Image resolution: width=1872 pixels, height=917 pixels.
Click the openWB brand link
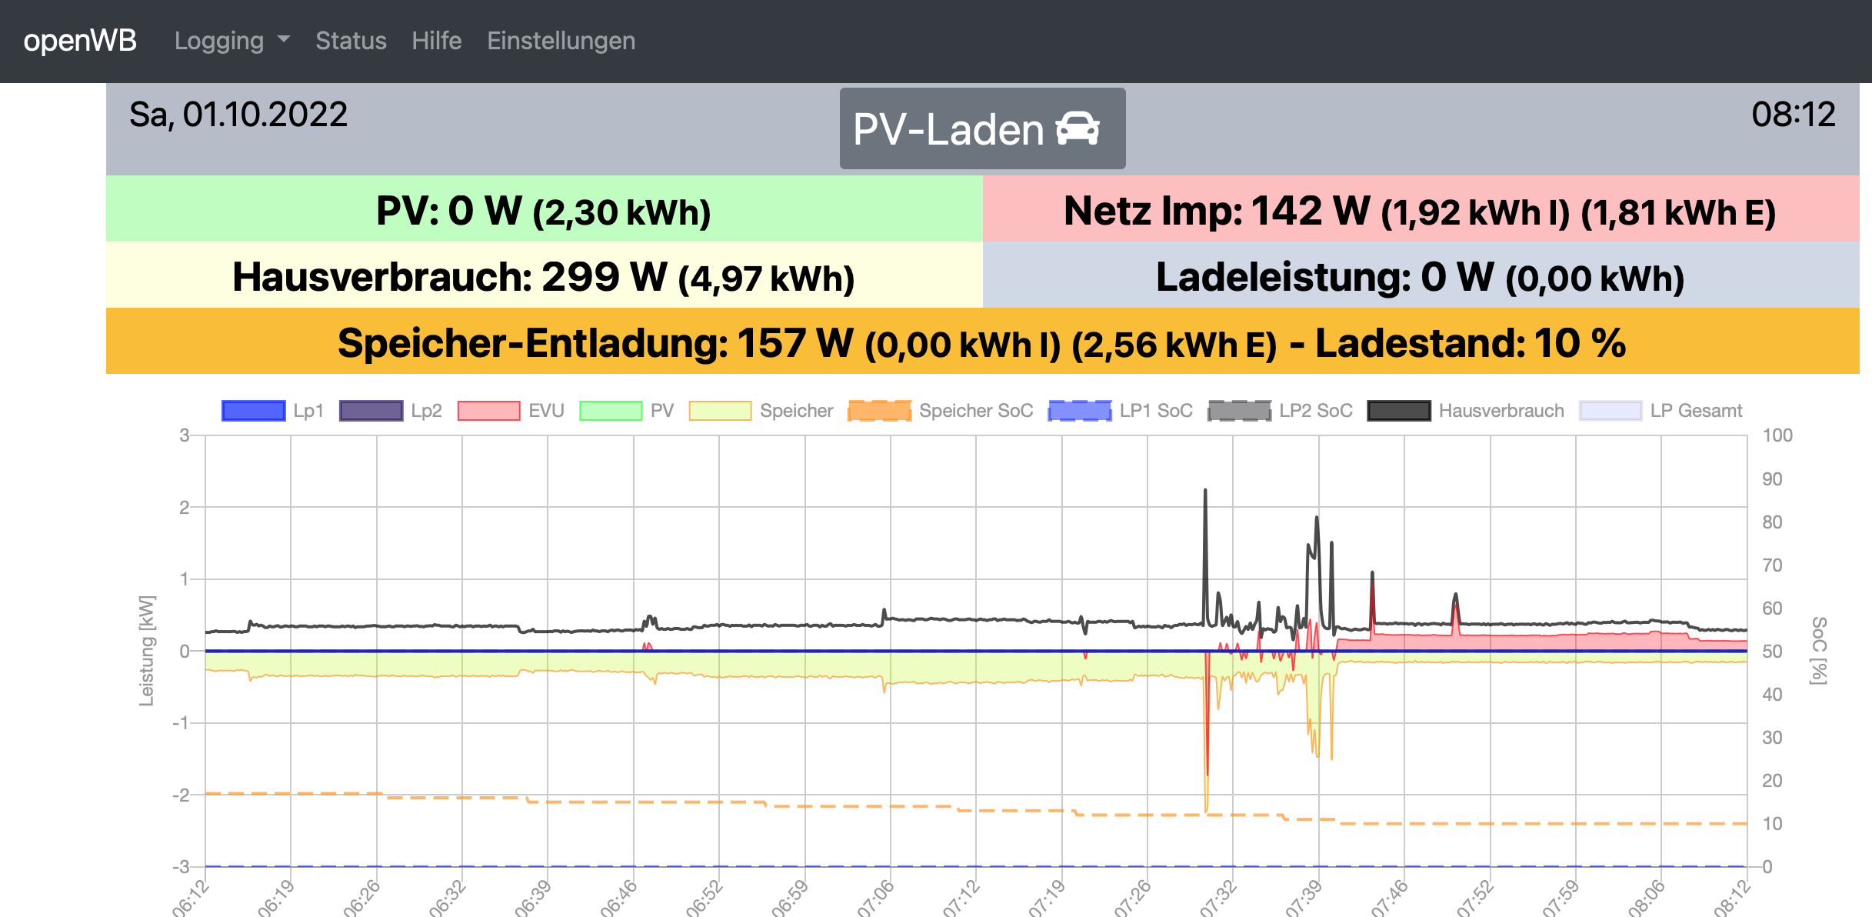tap(80, 41)
